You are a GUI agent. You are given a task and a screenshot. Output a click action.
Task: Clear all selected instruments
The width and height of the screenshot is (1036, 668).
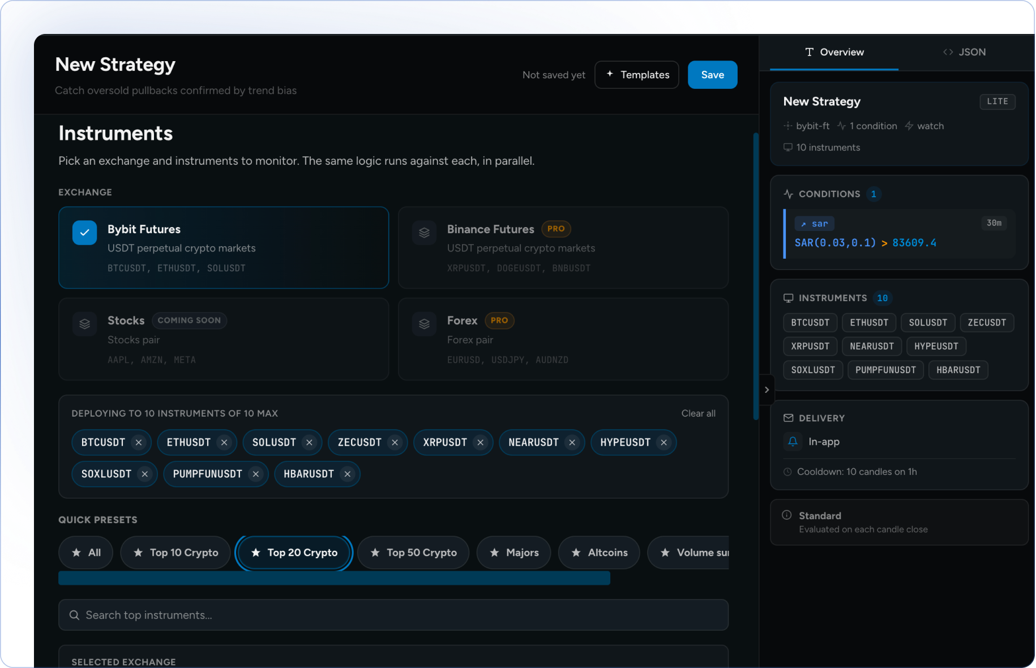699,414
